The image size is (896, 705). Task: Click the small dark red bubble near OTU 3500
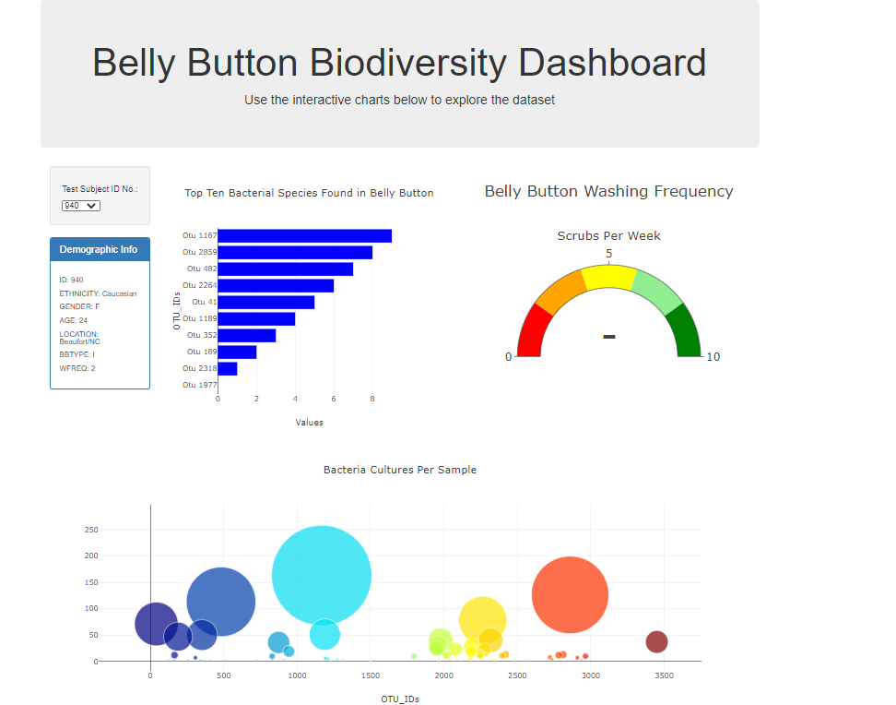657,639
